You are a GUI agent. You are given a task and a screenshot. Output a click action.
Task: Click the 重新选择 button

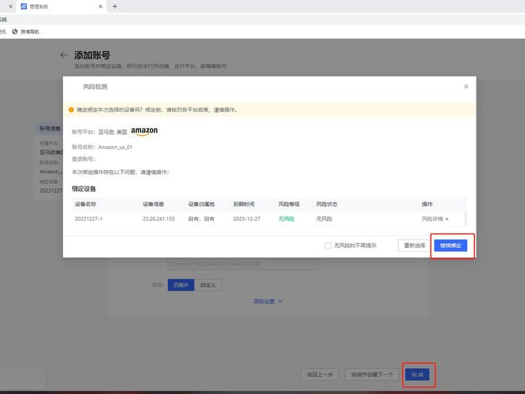coord(414,246)
